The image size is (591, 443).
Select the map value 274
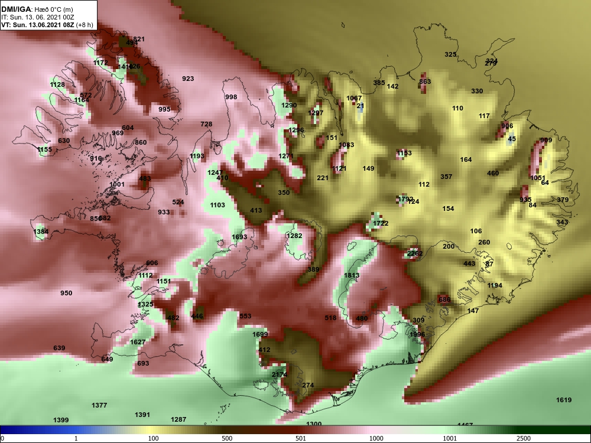(308, 385)
